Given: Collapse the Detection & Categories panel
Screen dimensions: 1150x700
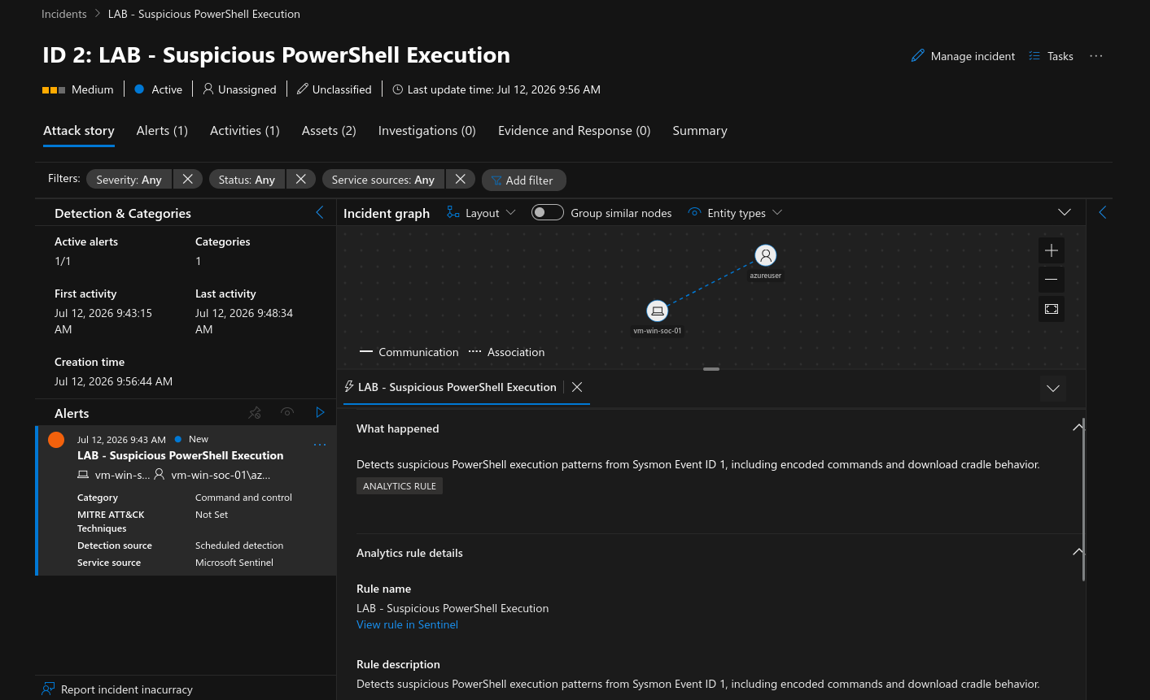Looking at the screenshot, I should pos(320,212).
